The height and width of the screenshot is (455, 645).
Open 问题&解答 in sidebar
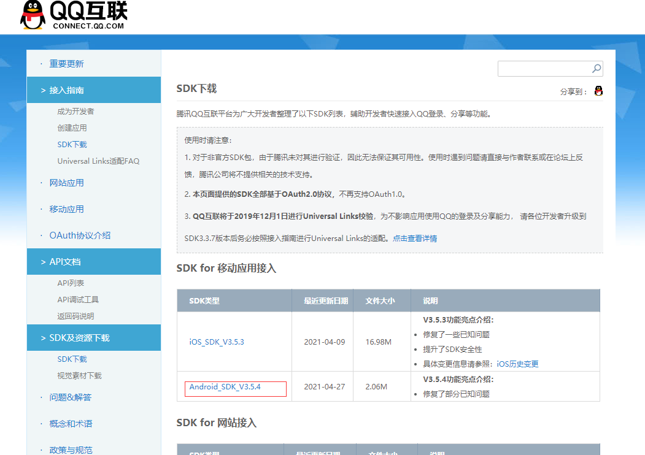tap(71, 397)
